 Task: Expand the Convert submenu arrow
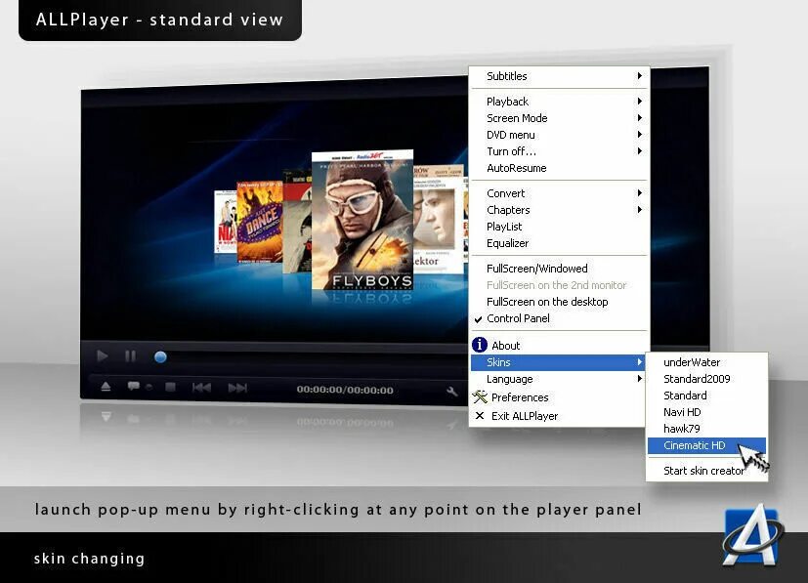point(640,192)
